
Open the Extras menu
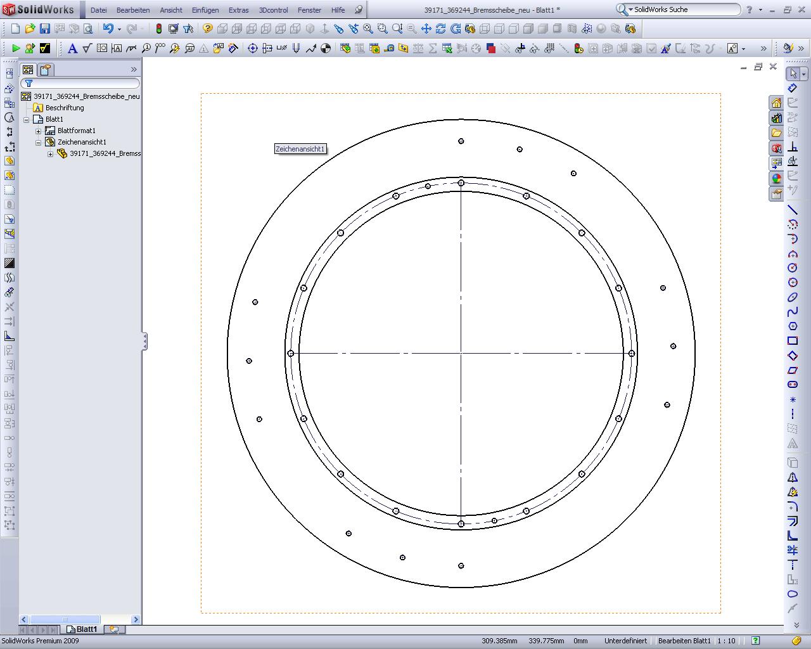coord(238,10)
